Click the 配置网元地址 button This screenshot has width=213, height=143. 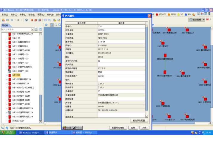pyautogui.click(x=118, y=128)
